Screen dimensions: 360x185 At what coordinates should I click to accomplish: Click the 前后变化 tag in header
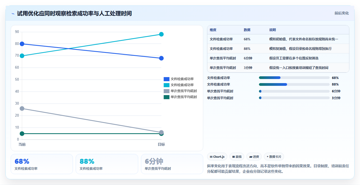pyautogui.click(x=341, y=13)
